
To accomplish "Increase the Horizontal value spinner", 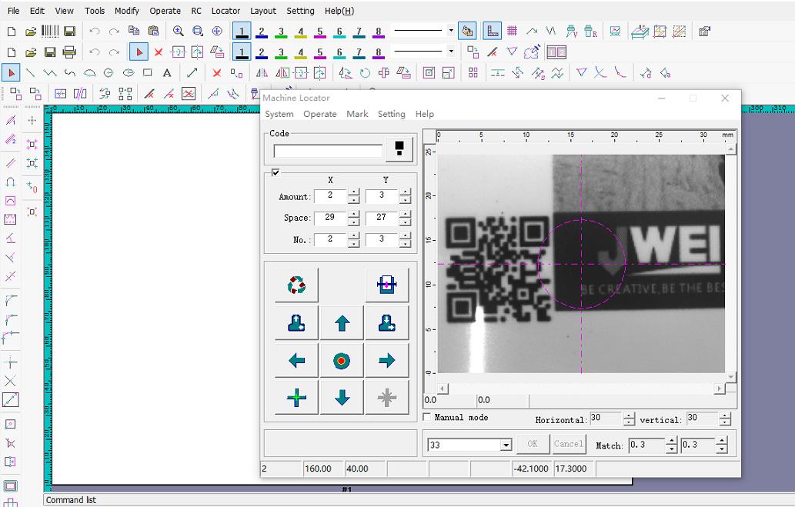I will pyautogui.click(x=629, y=416).
